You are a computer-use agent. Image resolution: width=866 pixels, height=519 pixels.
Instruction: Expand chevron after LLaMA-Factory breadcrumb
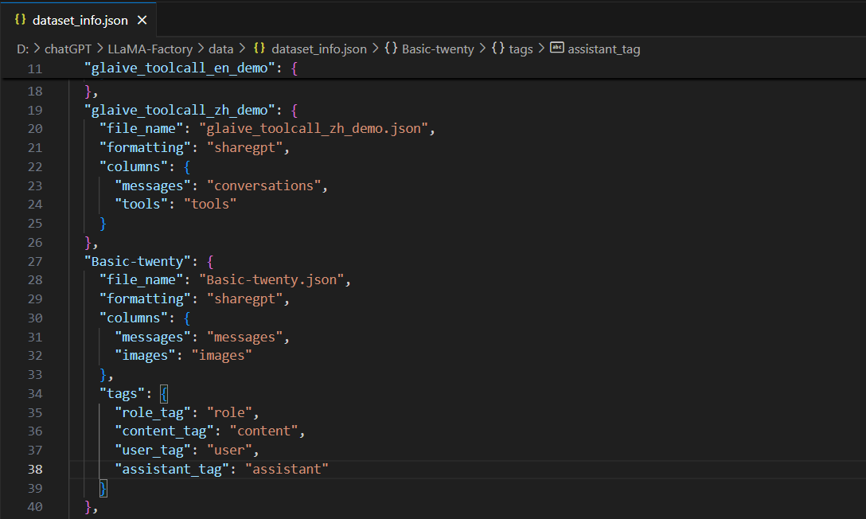click(x=201, y=49)
